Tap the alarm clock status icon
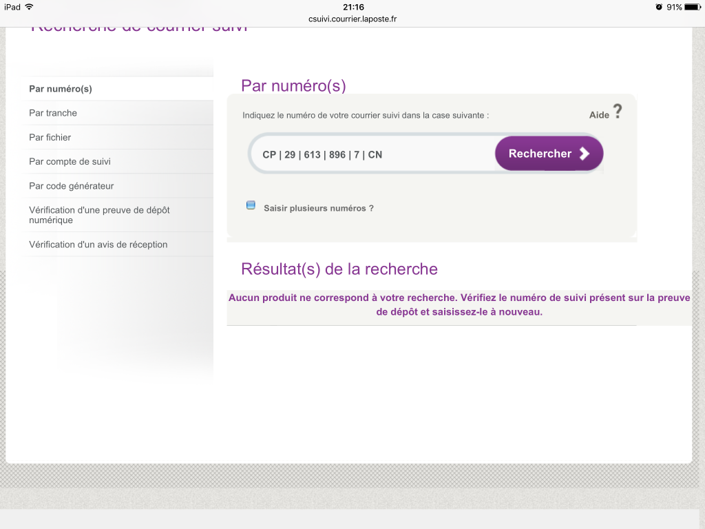705x529 pixels. tap(659, 7)
